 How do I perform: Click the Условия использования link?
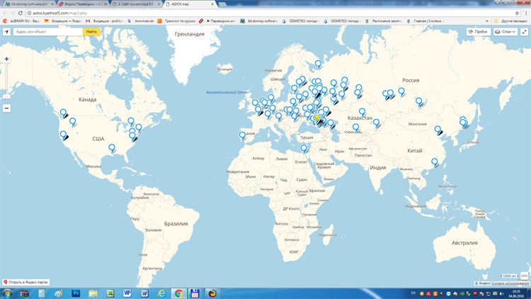coord(508,283)
